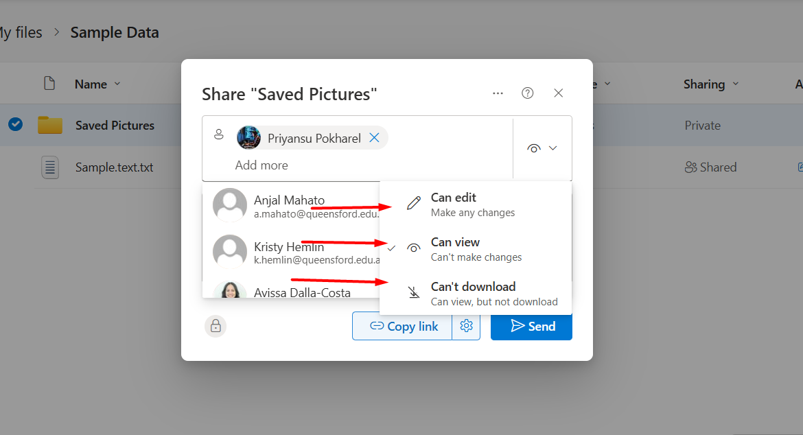Uncheck the Saved Pictures row checkbox
803x435 pixels.
click(x=15, y=124)
